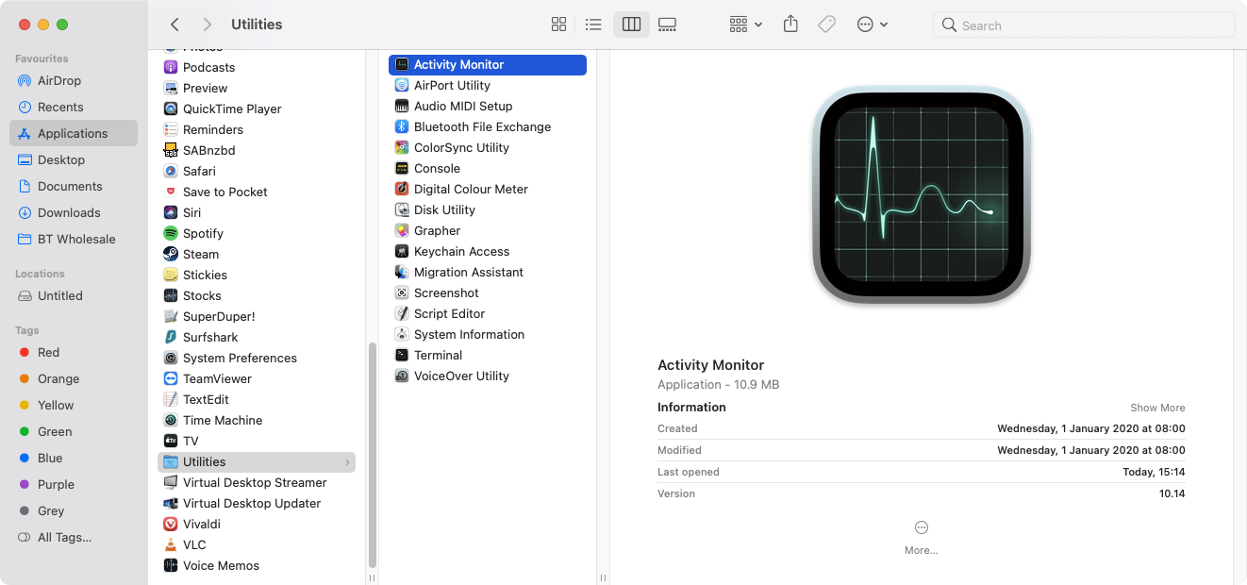Select the Spotify app icon

[171, 233]
